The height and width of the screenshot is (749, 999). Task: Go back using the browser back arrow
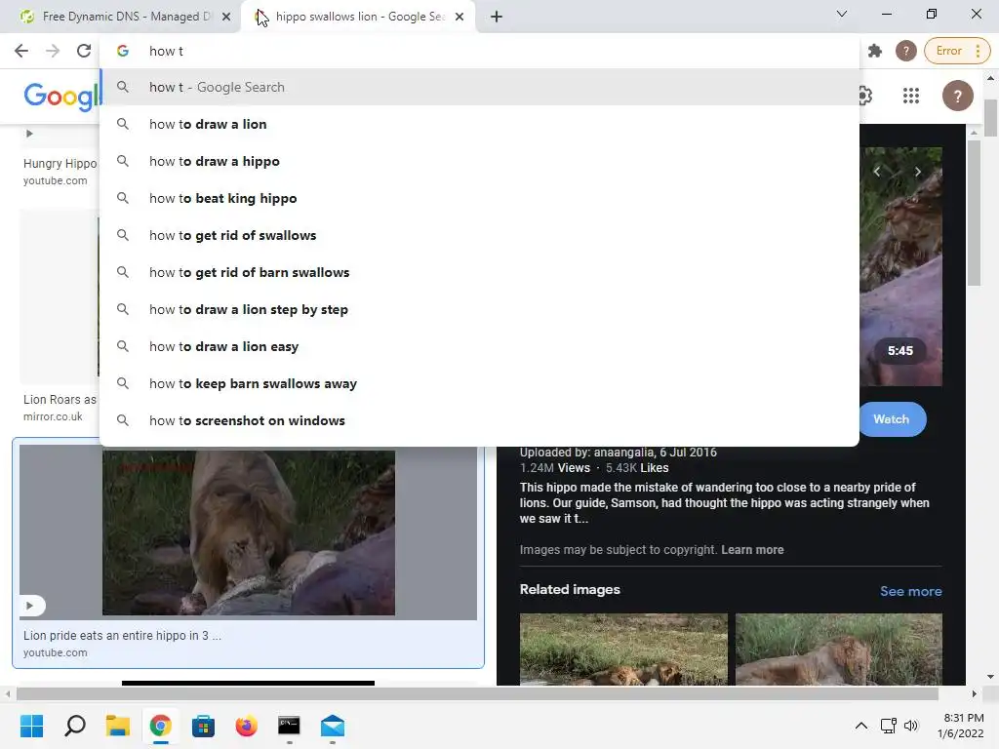pos(21,51)
